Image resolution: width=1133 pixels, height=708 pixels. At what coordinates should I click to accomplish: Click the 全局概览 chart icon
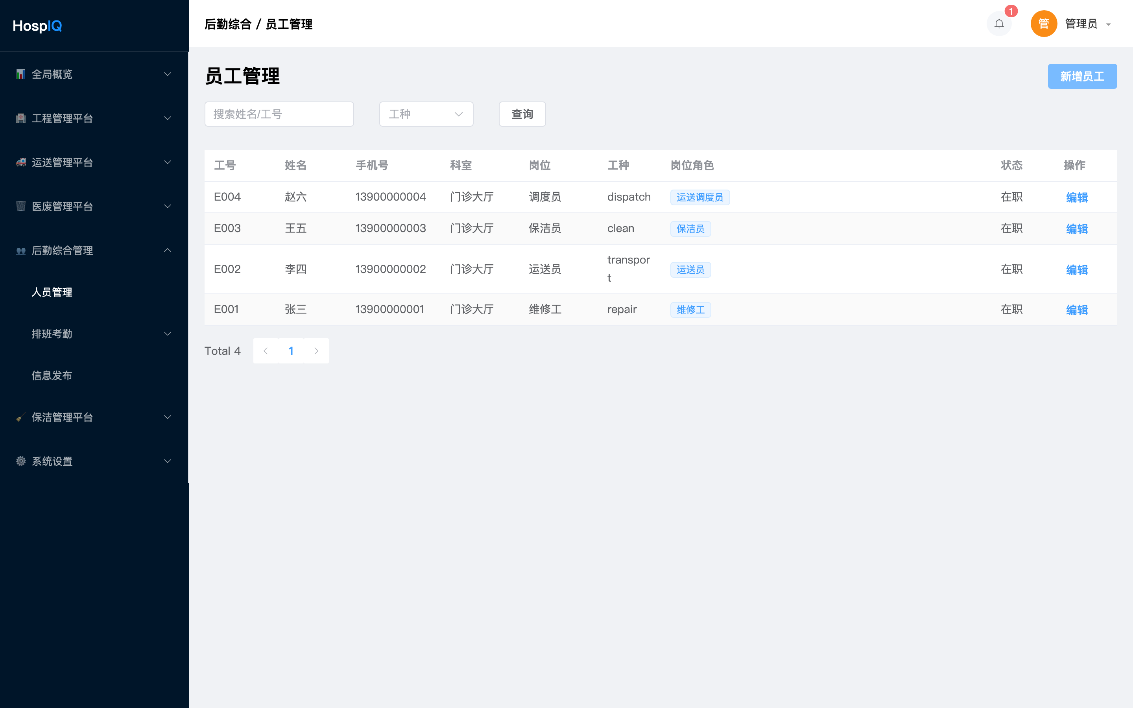click(x=20, y=74)
